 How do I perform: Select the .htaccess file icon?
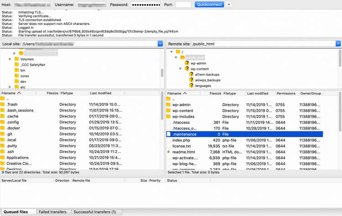point(169,123)
